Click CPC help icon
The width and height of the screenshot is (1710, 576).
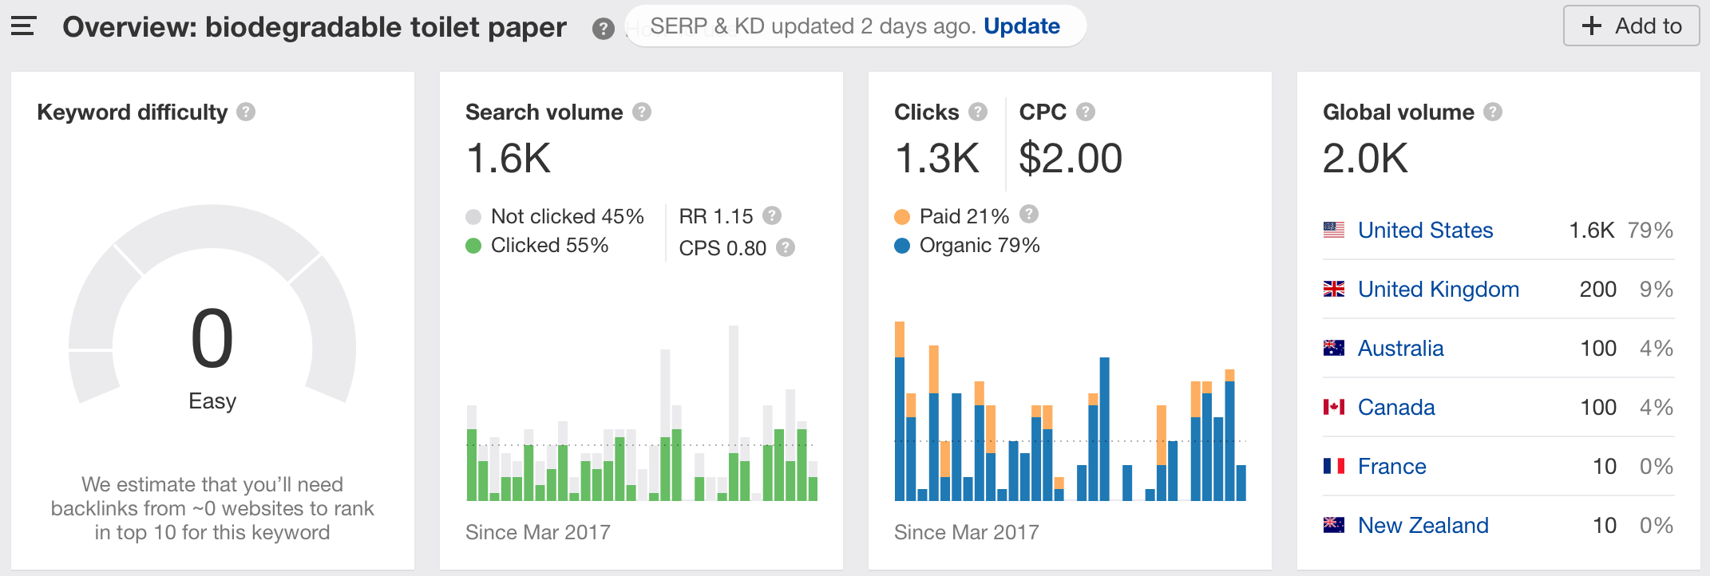pos(1085,112)
